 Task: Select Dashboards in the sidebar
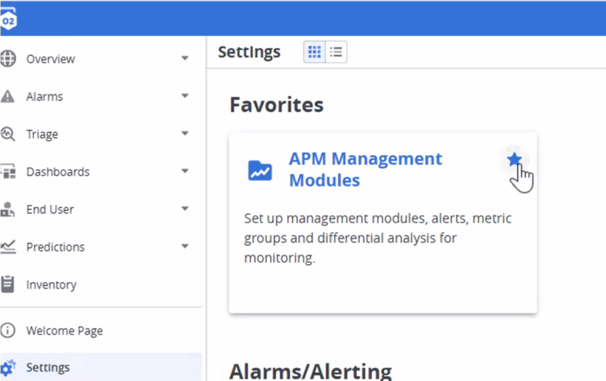coord(58,172)
